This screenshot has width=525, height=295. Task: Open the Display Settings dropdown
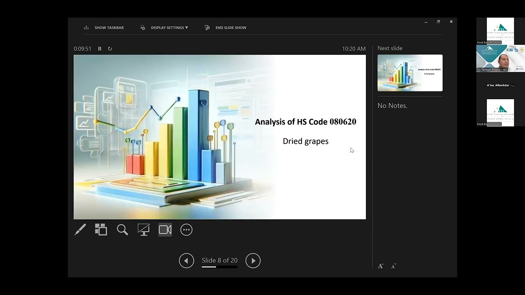(x=164, y=27)
